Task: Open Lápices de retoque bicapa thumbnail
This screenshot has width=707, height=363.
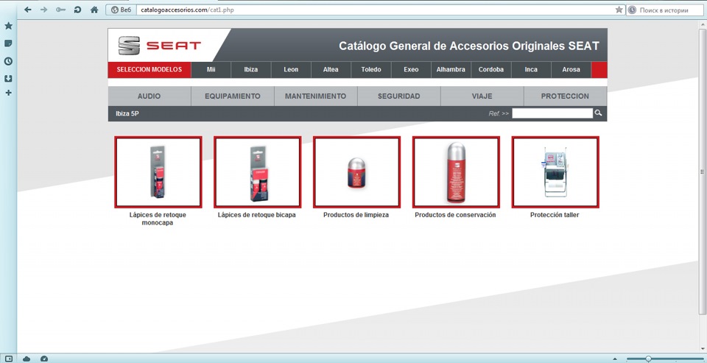Action: click(x=257, y=172)
